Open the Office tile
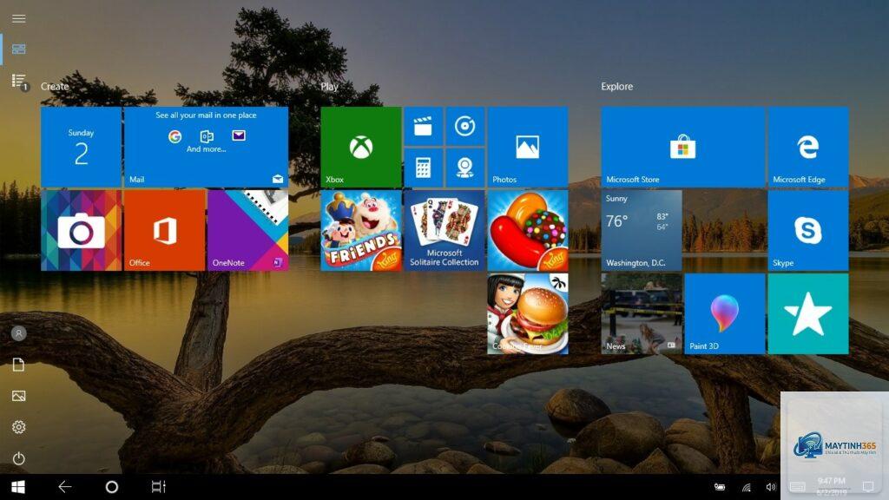This screenshot has height=500, width=889. [164, 230]
